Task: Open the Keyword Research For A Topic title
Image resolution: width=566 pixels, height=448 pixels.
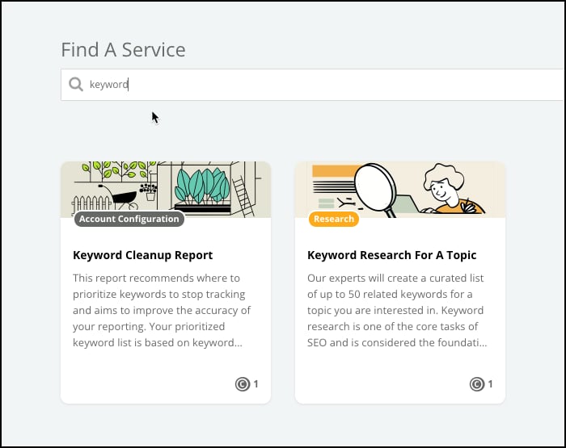Action: [x=391, y=255]
